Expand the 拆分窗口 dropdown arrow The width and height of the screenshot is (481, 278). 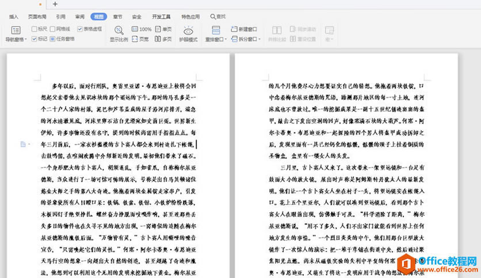pos(259,39)
